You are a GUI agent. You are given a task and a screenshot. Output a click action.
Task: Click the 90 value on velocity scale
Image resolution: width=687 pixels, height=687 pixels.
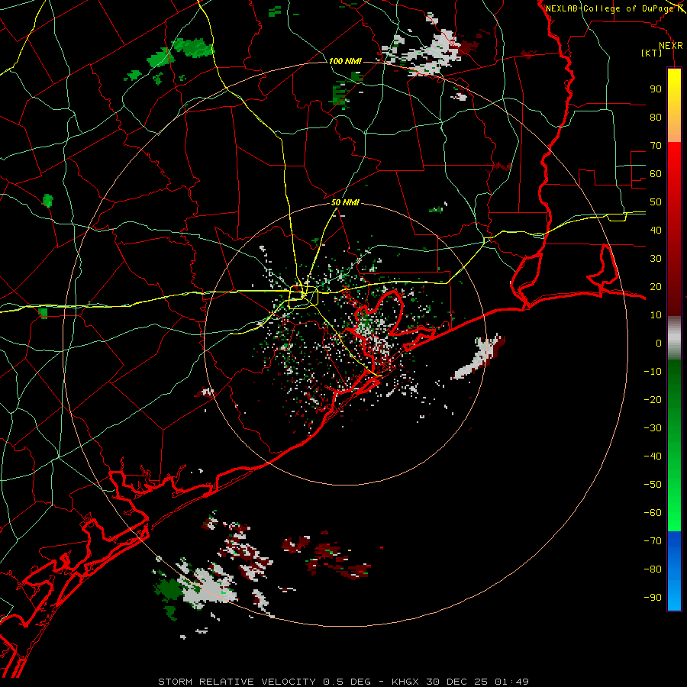coord(656,89)
